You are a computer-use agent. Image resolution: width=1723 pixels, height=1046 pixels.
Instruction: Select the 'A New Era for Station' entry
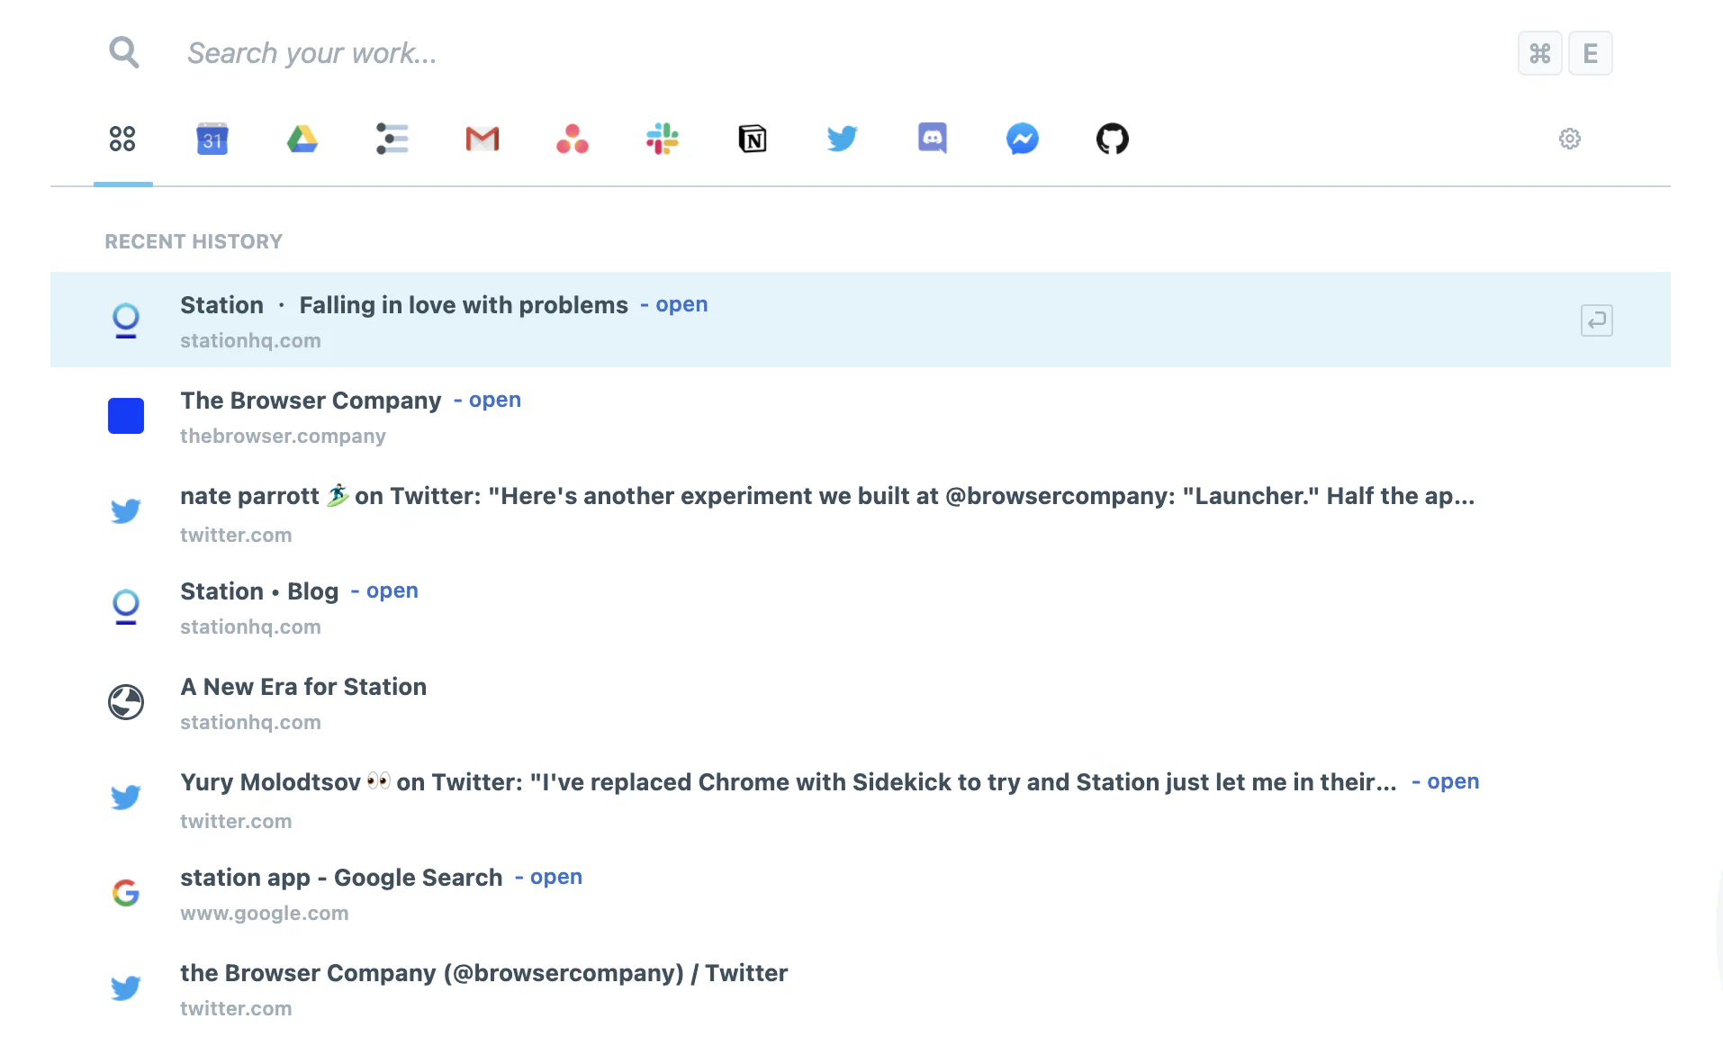pyautogui.click(x=303, y=688)
